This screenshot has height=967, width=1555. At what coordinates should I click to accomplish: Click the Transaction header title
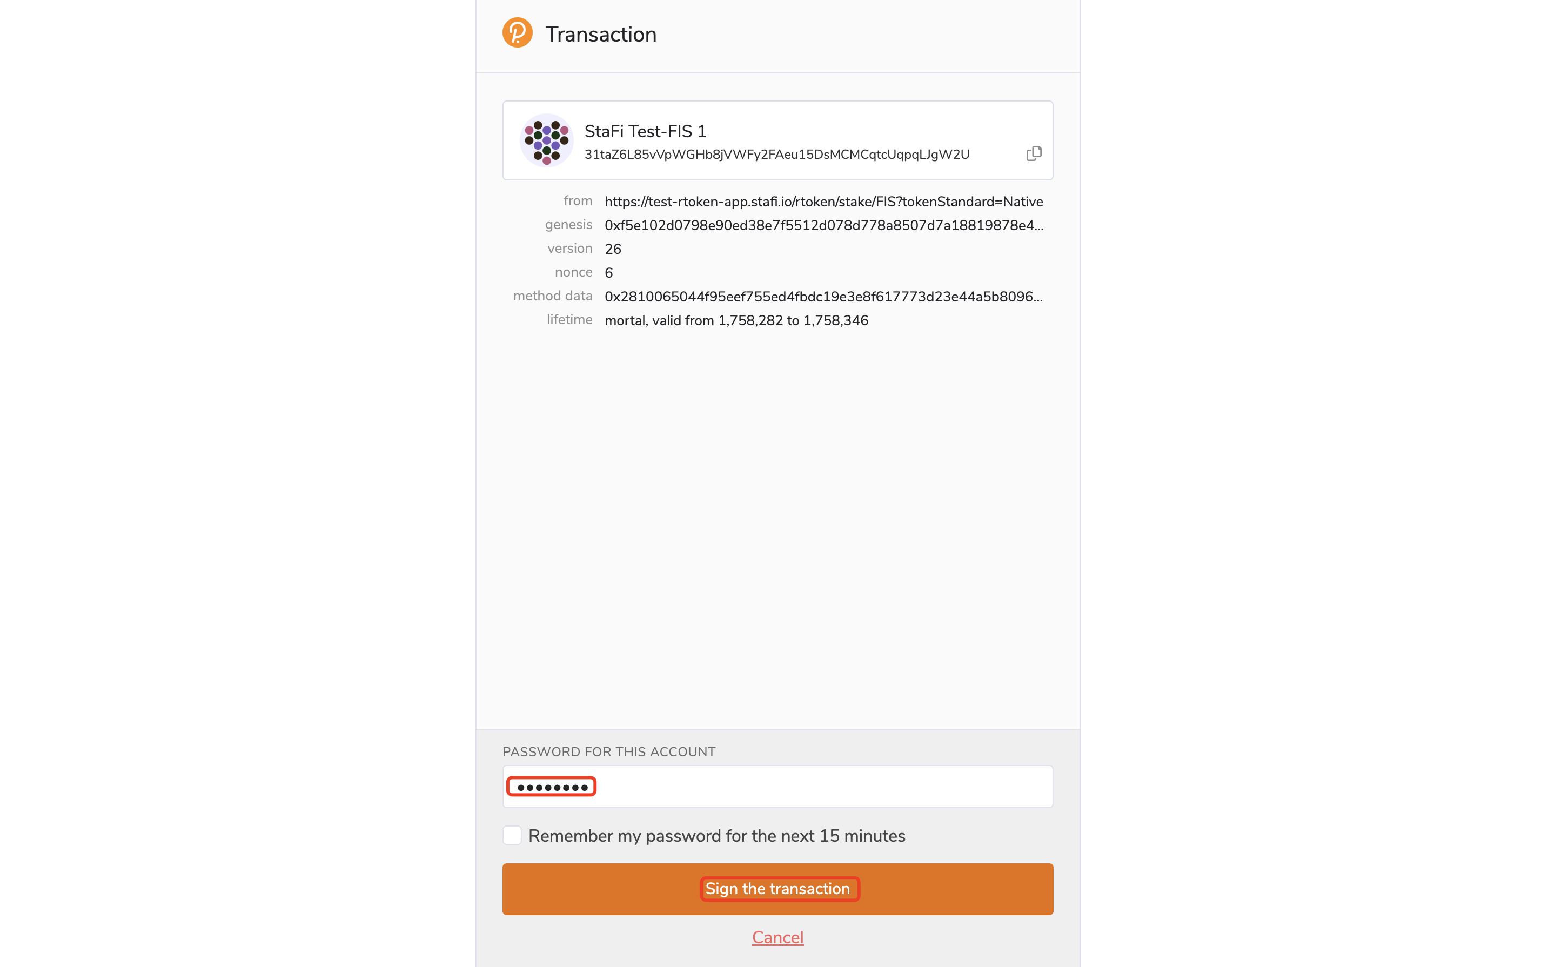pyautogui.click(x=601, y=34)
